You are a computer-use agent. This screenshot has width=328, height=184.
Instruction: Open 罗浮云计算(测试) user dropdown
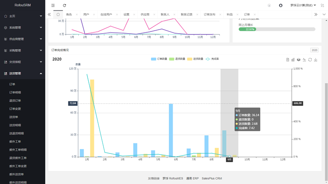(303, 5)
